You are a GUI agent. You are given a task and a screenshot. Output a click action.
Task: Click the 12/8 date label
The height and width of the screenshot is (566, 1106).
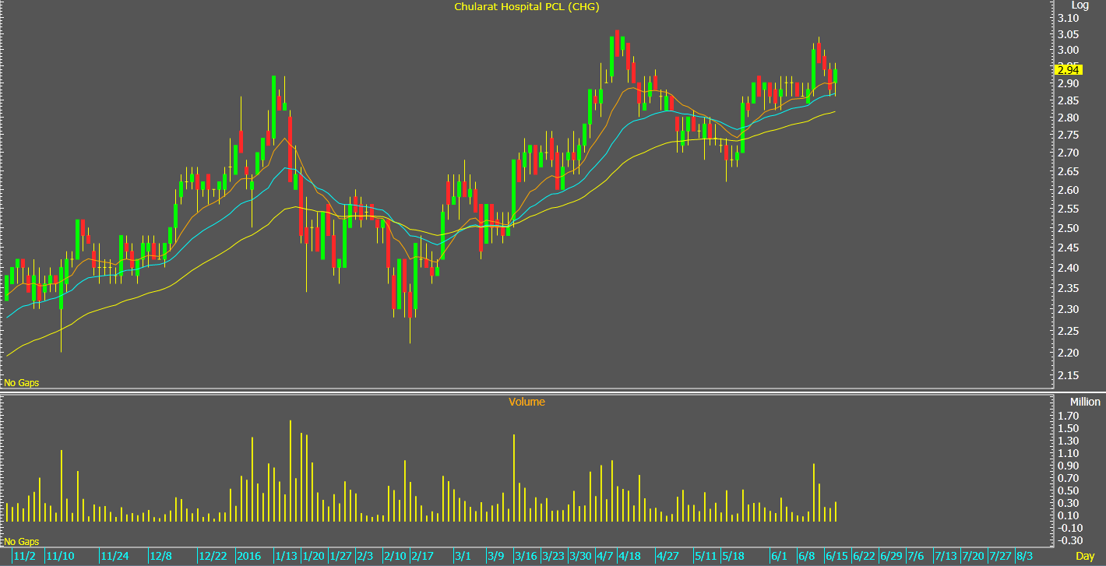pyautogui.click(x=160, y=556)
